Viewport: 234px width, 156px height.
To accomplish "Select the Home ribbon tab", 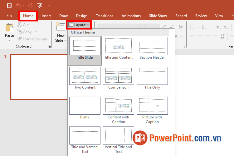I will click(28, 16).
